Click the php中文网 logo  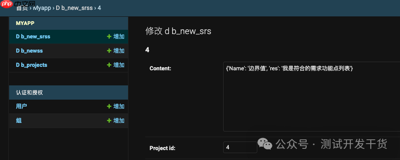click(x=18, y=4)
